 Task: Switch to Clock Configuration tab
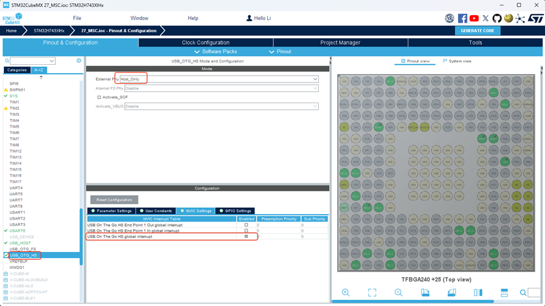[205, 42]
